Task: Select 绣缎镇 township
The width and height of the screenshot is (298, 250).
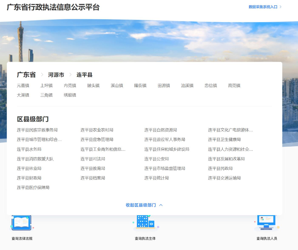Action: (x=70, y=95)
